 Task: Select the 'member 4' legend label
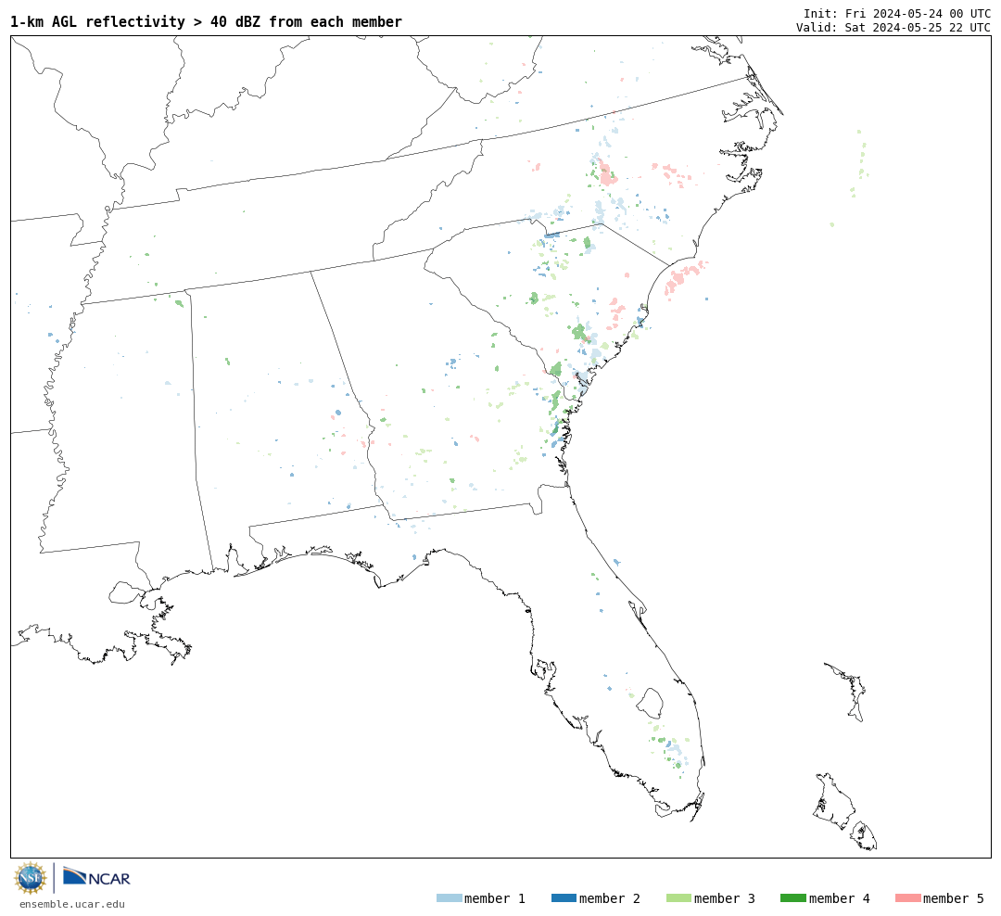click(x=839, y=898)
